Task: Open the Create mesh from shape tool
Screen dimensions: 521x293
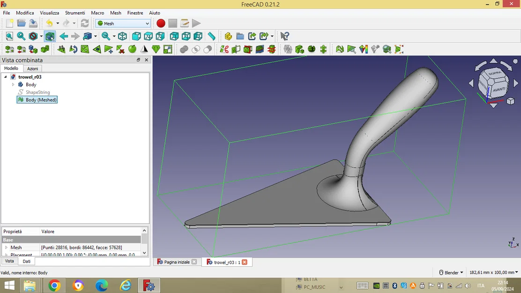Action: (32, 49)
